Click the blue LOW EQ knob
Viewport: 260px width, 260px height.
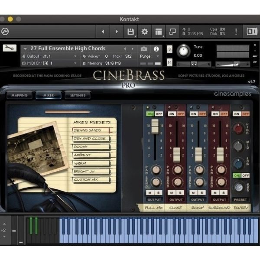(238, 164)
